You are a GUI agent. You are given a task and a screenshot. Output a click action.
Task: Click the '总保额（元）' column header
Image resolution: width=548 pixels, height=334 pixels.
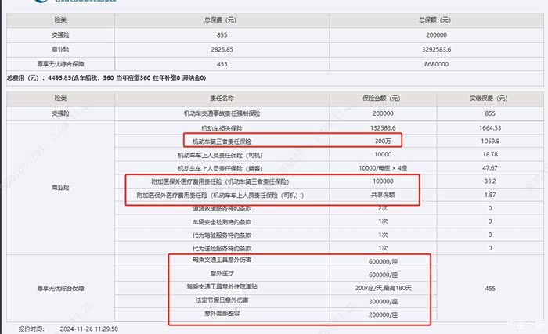click(434, 20)
